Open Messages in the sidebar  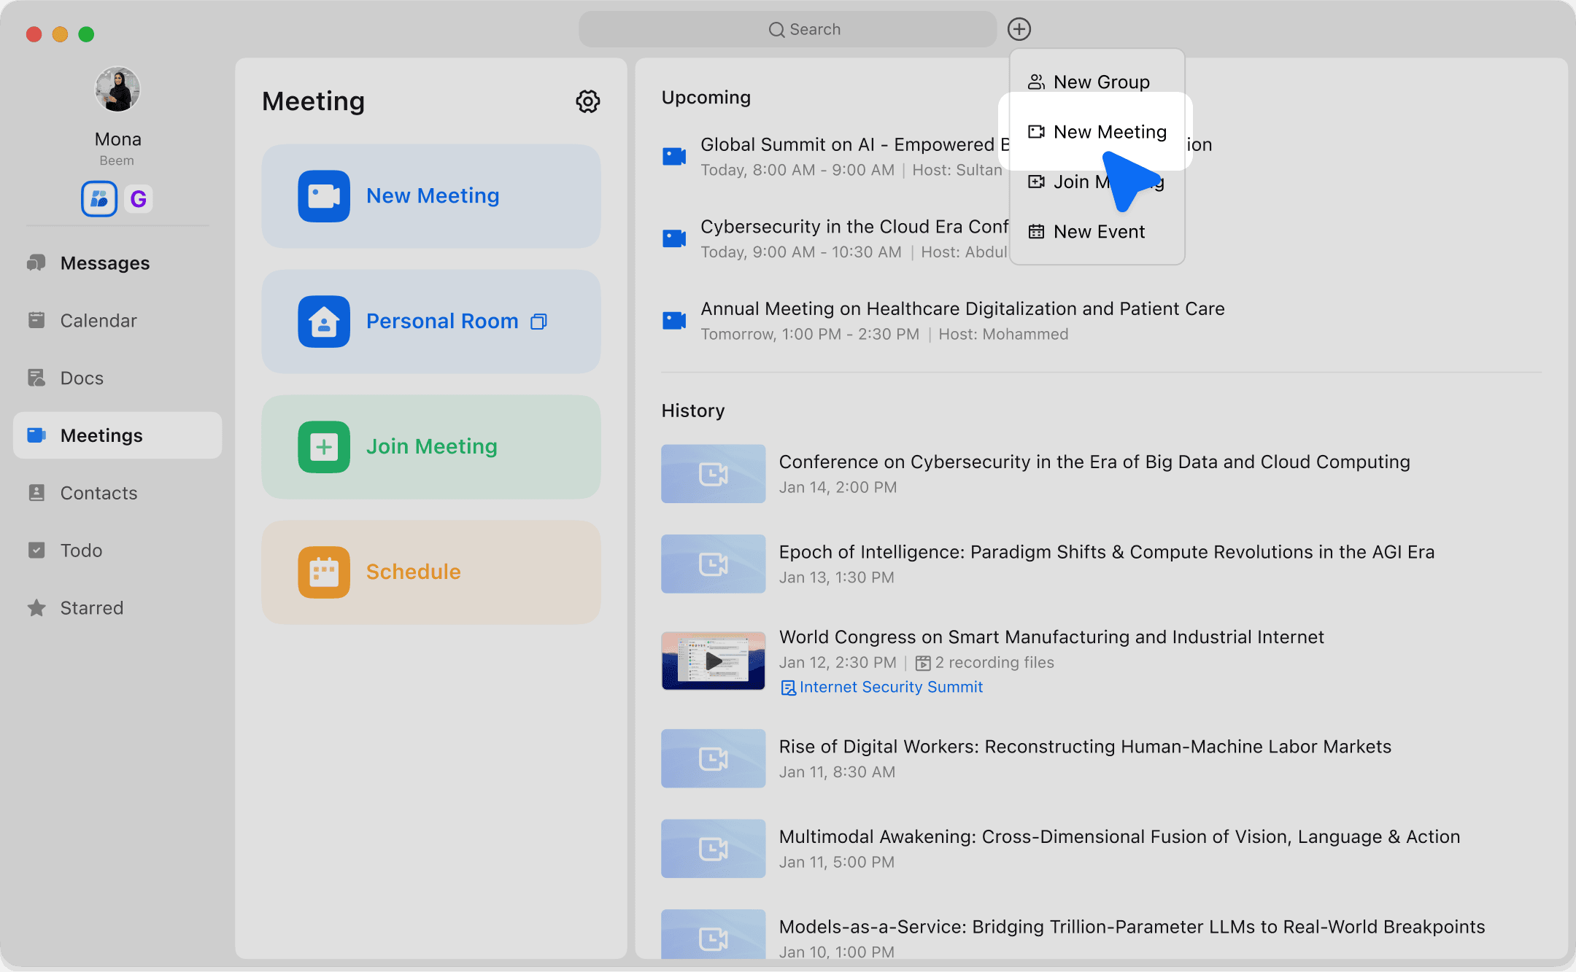coord(104,263)
